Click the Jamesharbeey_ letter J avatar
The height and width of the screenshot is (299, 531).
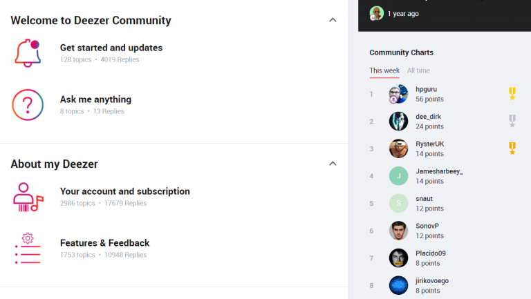(398, 176)
